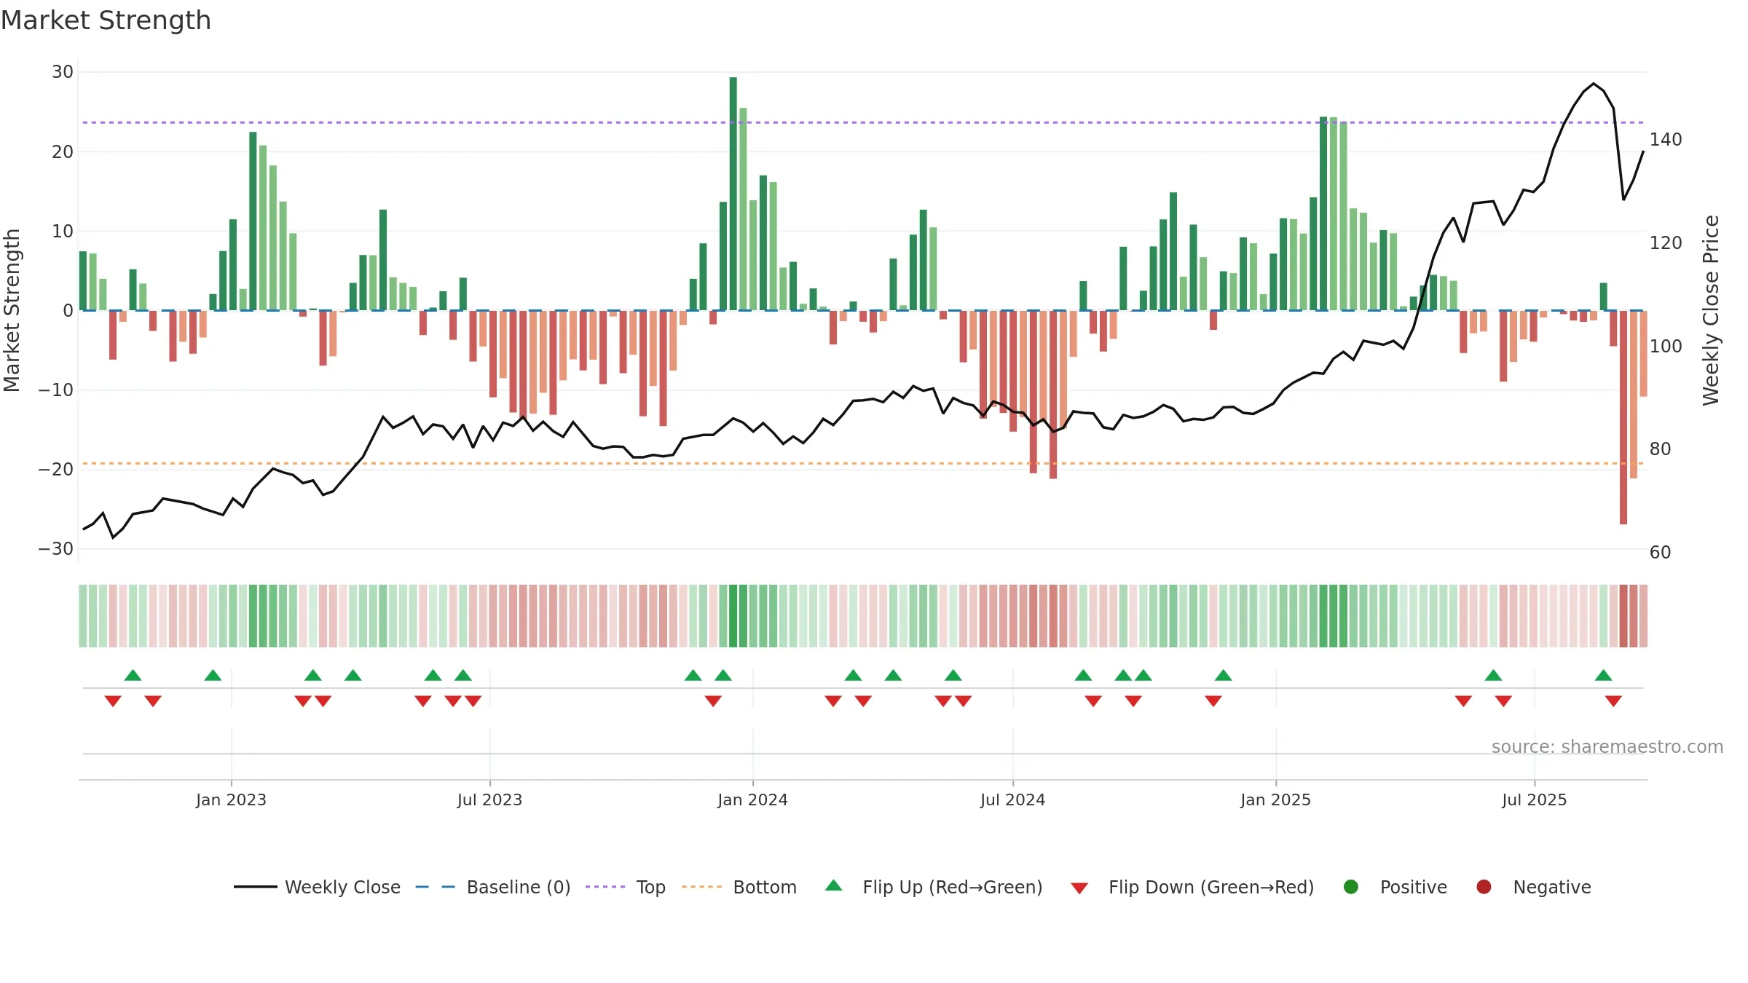
Task: Click the red Flip Down triangle legend icon
Action: pos(1080,888)
